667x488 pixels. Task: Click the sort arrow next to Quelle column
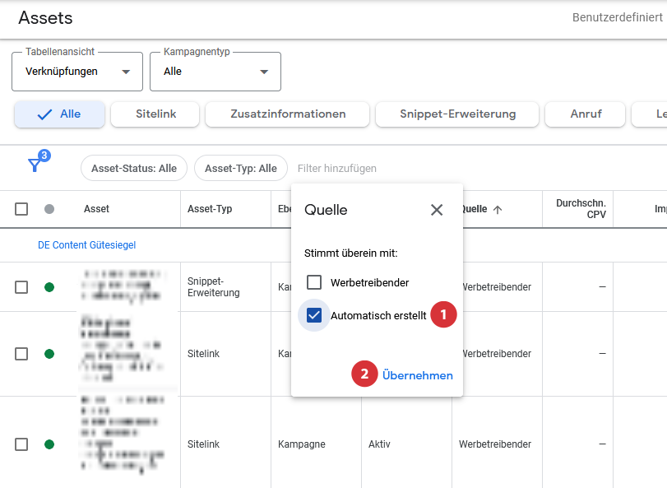[498, 209]
